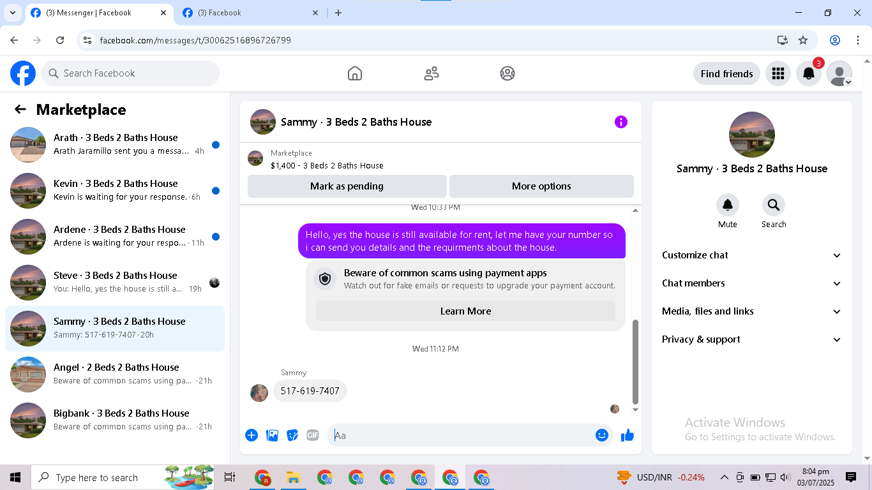Open the Windows Start menu
872x490 pixels.
15,477
